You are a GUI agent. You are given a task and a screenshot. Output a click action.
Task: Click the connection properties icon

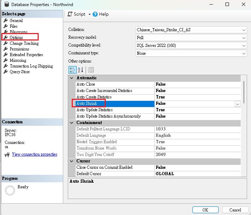click(x=7, y=155)
